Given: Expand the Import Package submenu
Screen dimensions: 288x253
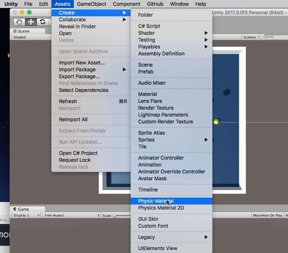Looking at the screenshot, I should pyautogui.click(x=91, y=69).
